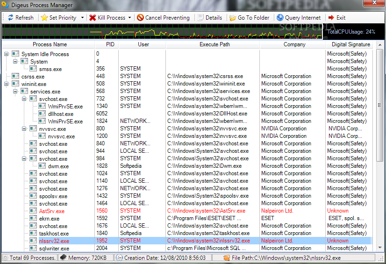Viewport: 386px width, 264px height.
Task: Collapse the services.exe tree node
Action: pyautogui.click(x=15, y=91)
